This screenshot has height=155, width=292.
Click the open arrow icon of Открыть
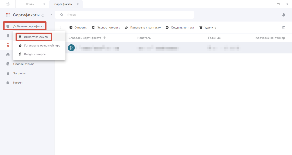click(x=71, y=28)
